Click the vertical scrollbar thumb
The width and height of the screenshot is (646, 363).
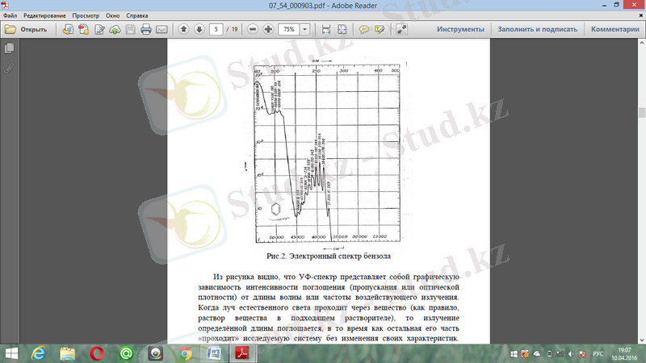point(641,112)
